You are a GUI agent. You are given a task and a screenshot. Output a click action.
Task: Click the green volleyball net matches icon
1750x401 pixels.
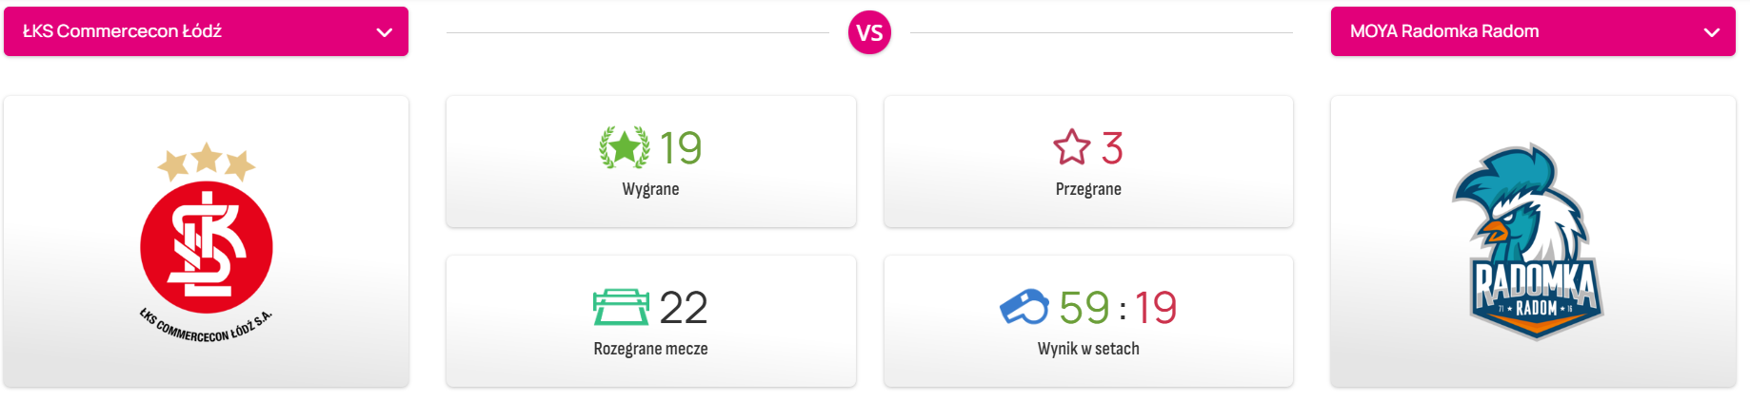point(621,307)
